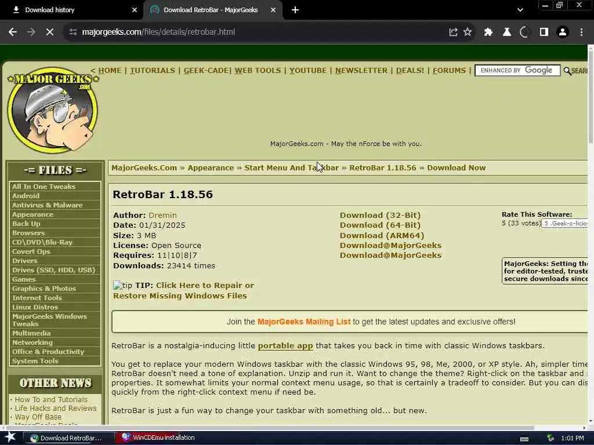Open author Dremin link
The height and width of the screenshot is (445, 594).
coord(162,215)
